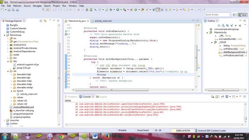249x140 pixels.
Task: Select jsoup-1.8.1.jar in libs
Action: (23, 68)
